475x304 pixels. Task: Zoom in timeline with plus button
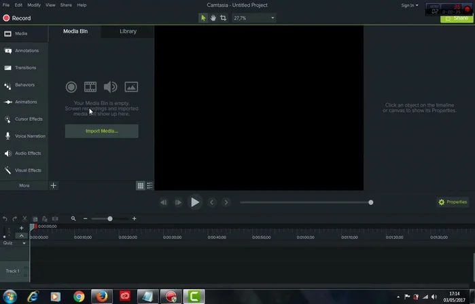pos(134,218)
